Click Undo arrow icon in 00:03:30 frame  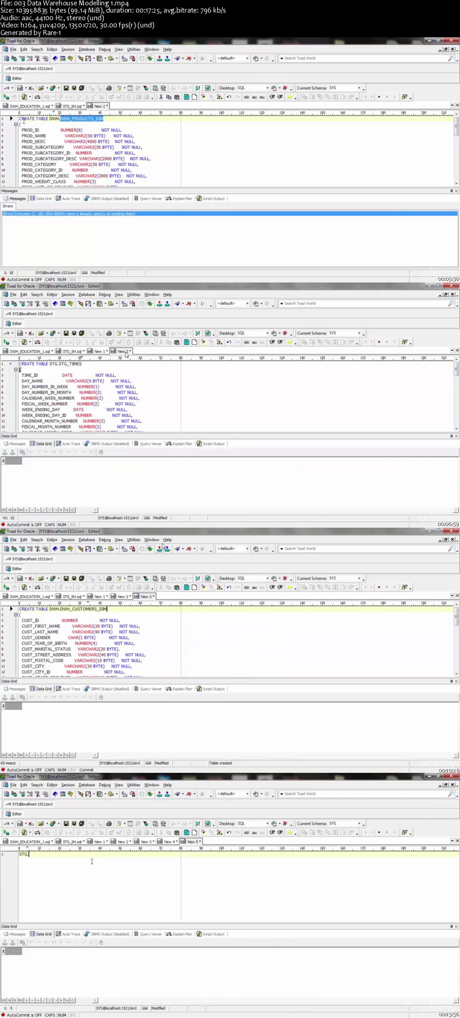(x=229, y=97)
